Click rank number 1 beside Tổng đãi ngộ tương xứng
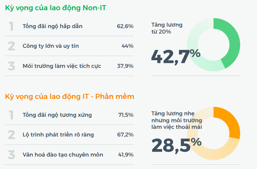This screenshot has width=257, height=169. point(11,115)
